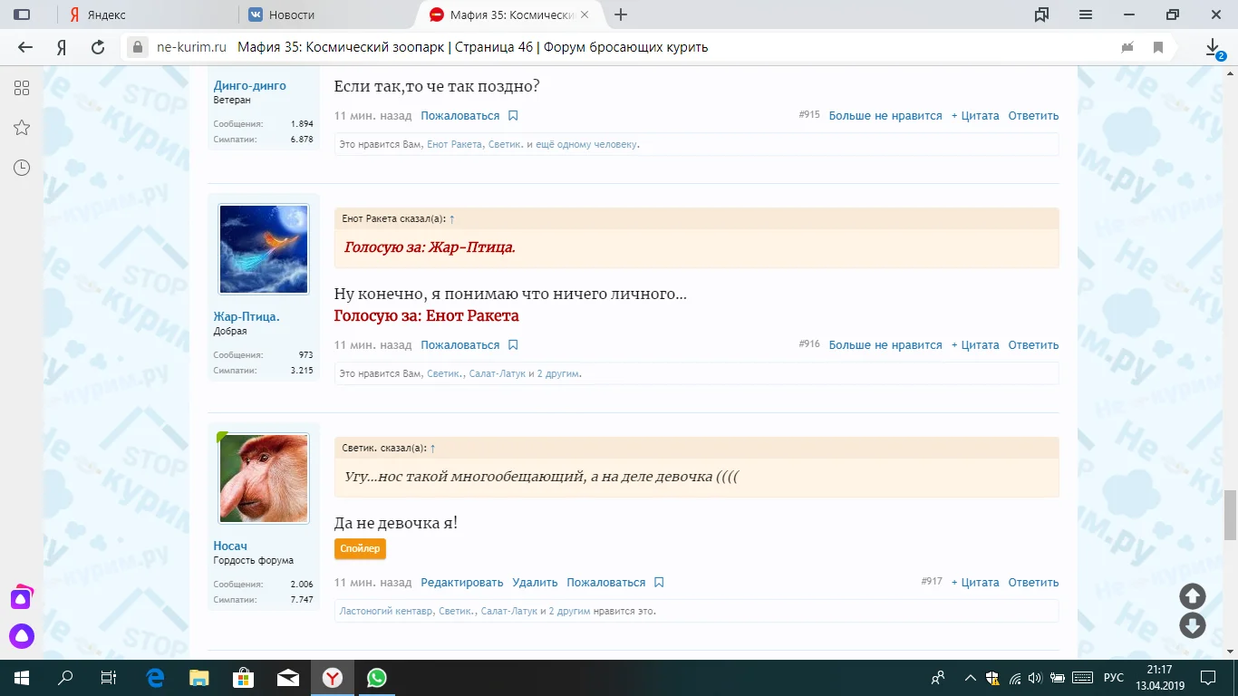Open bookmarks star in the sidebar
1238x696 pixels.
[x=22, y=128]
